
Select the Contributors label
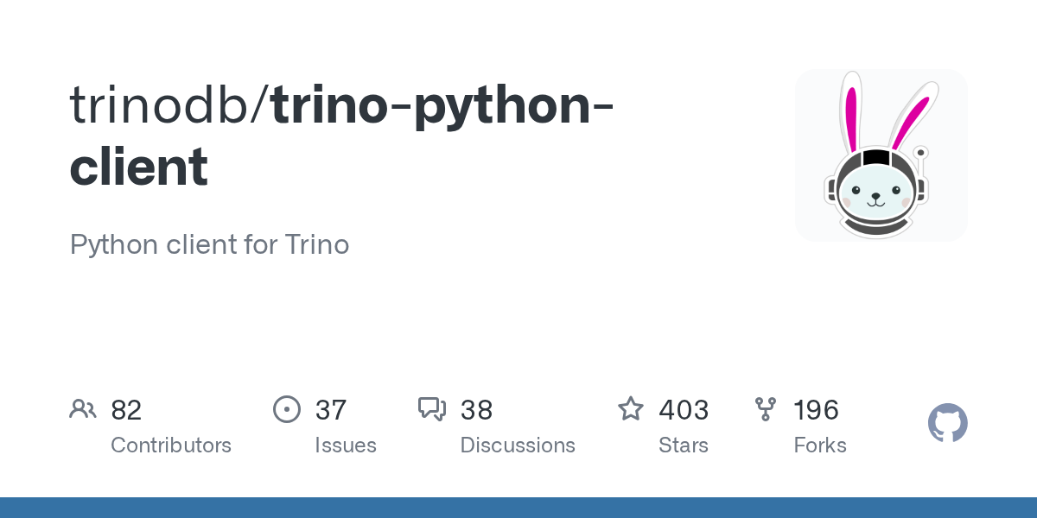(x=171, y=445)
